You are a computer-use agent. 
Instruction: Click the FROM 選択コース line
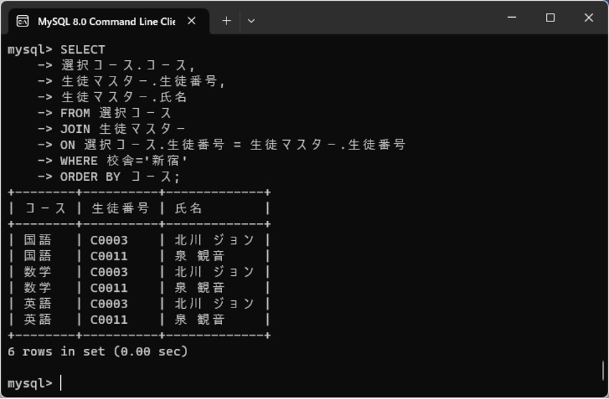pos(116,113)
